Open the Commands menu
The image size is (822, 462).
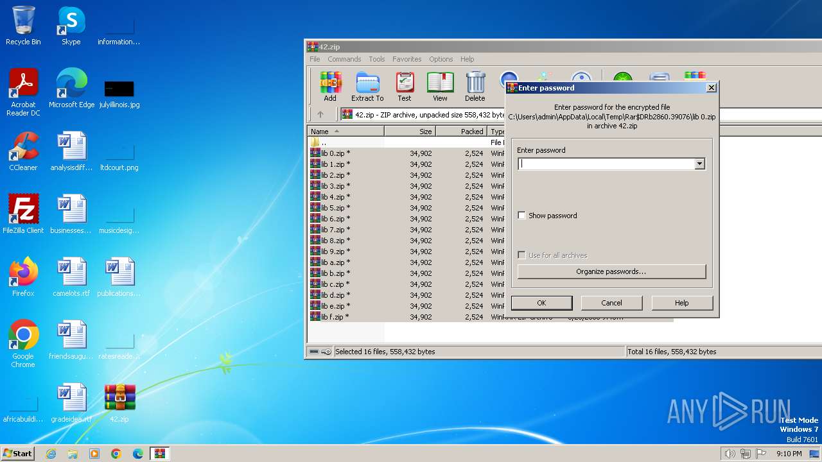coord(344,59)
